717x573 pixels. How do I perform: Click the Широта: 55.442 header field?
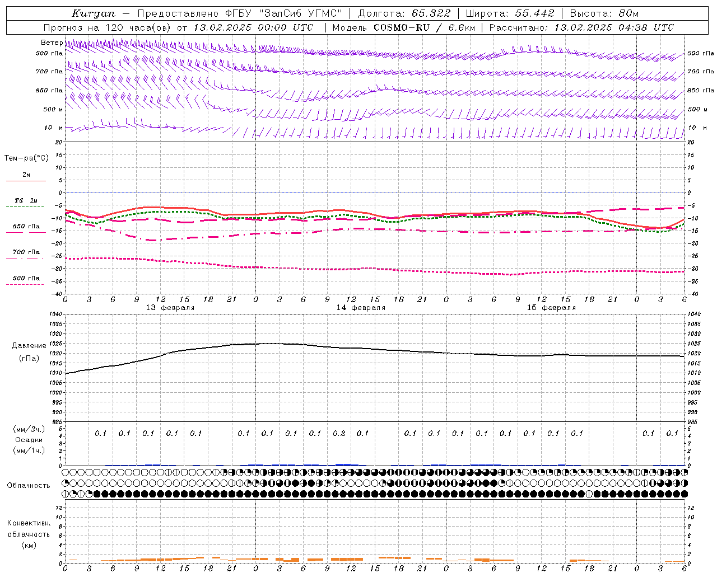510,13
